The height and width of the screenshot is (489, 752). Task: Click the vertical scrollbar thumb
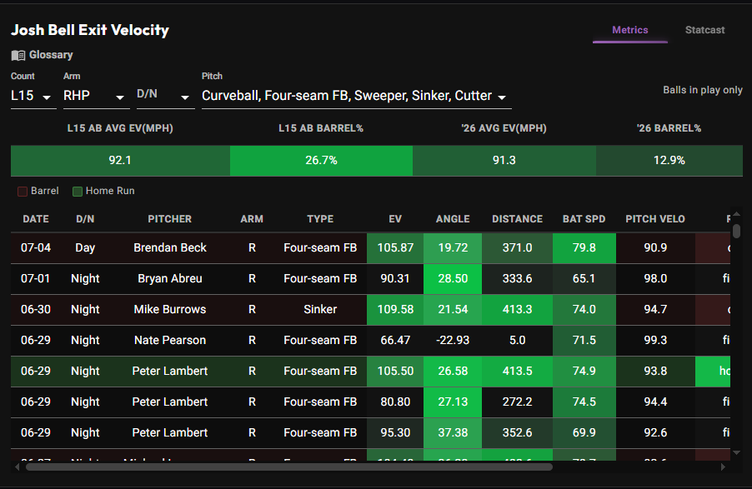[737, 231]
